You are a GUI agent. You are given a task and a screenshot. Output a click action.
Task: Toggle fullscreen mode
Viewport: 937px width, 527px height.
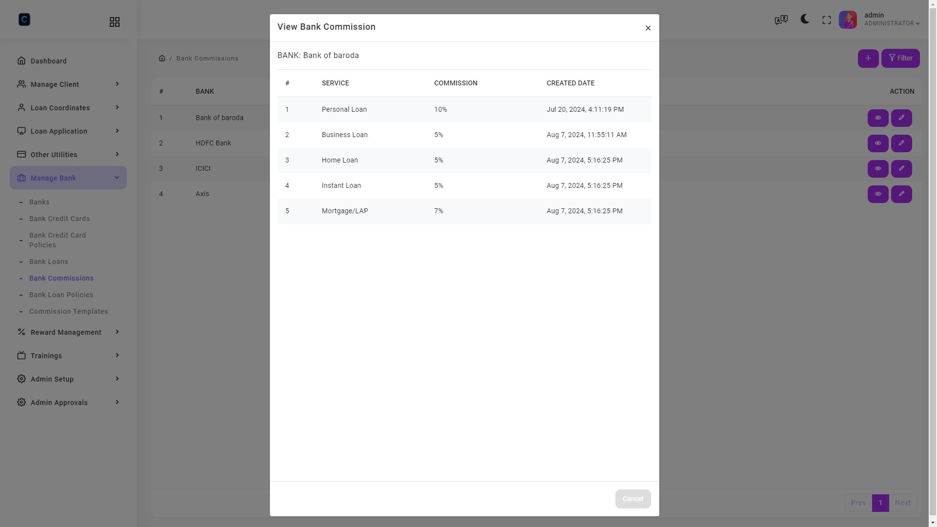[x=827, y=20]
